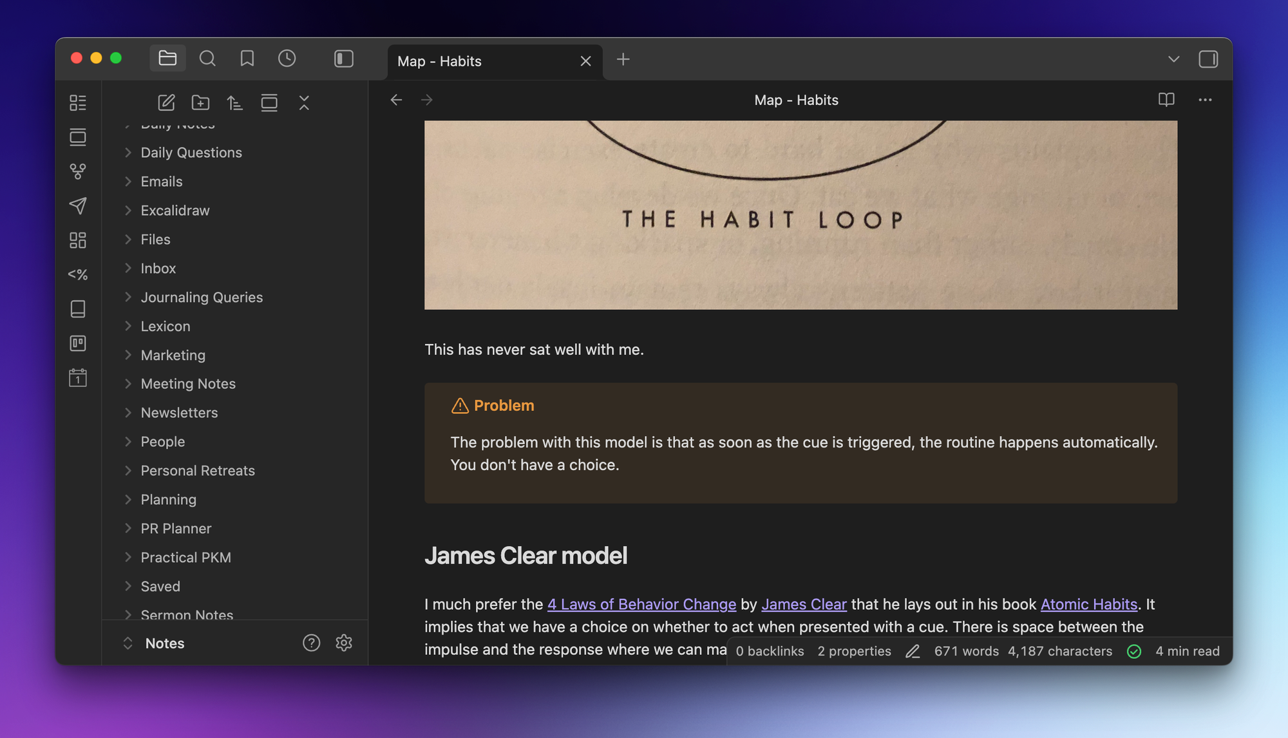Expand the Excalidraw folder

pyautogui.click(x=128, y=211)
